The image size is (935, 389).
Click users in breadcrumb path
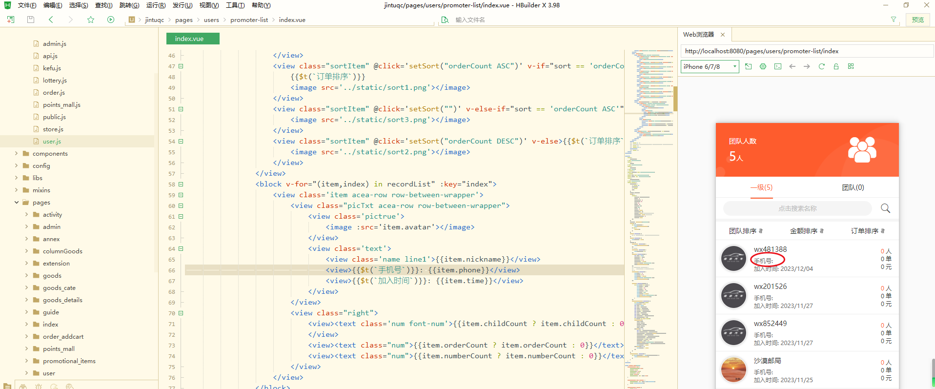(211, 20)
